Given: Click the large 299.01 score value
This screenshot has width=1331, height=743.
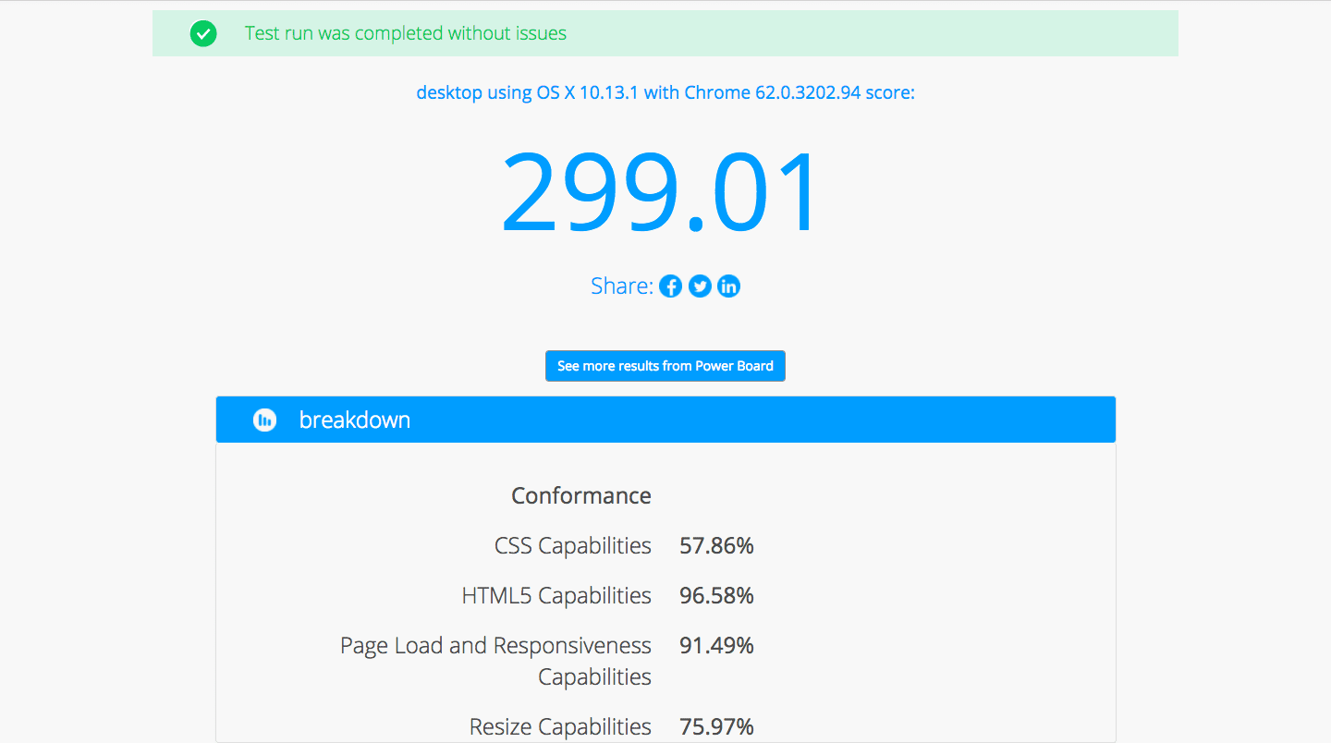Looking at the screenshot, I should 660,193.
